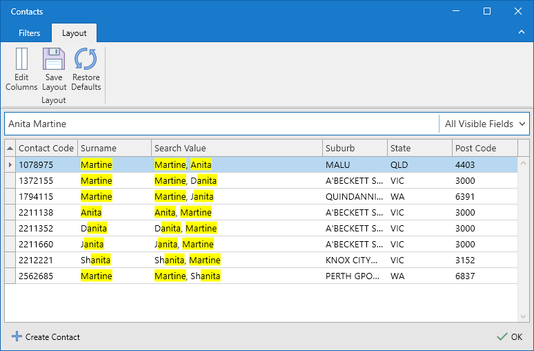534x351 pixels.
Task: Click the row header of row 2562685
Action: tap(10, 276)
